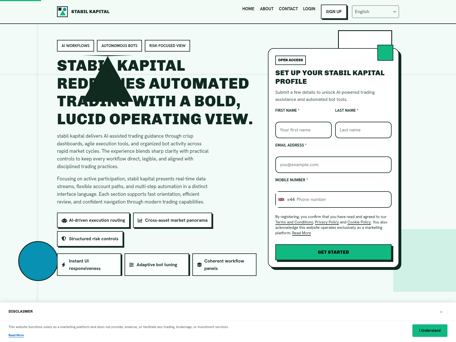Select the AI WORKFLOWS tag
Viewport: 456px width, 342px height.
click(76, 46)
